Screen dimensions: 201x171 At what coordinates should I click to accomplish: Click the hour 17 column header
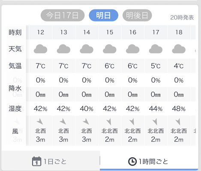click(156, 32)
